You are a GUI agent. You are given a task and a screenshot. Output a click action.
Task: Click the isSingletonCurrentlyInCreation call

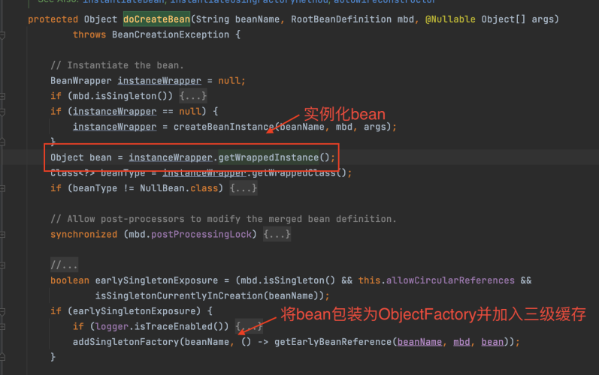pos(182,295)
